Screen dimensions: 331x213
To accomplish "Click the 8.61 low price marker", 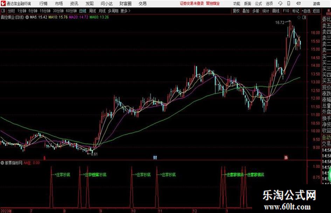I will point(94,154).
